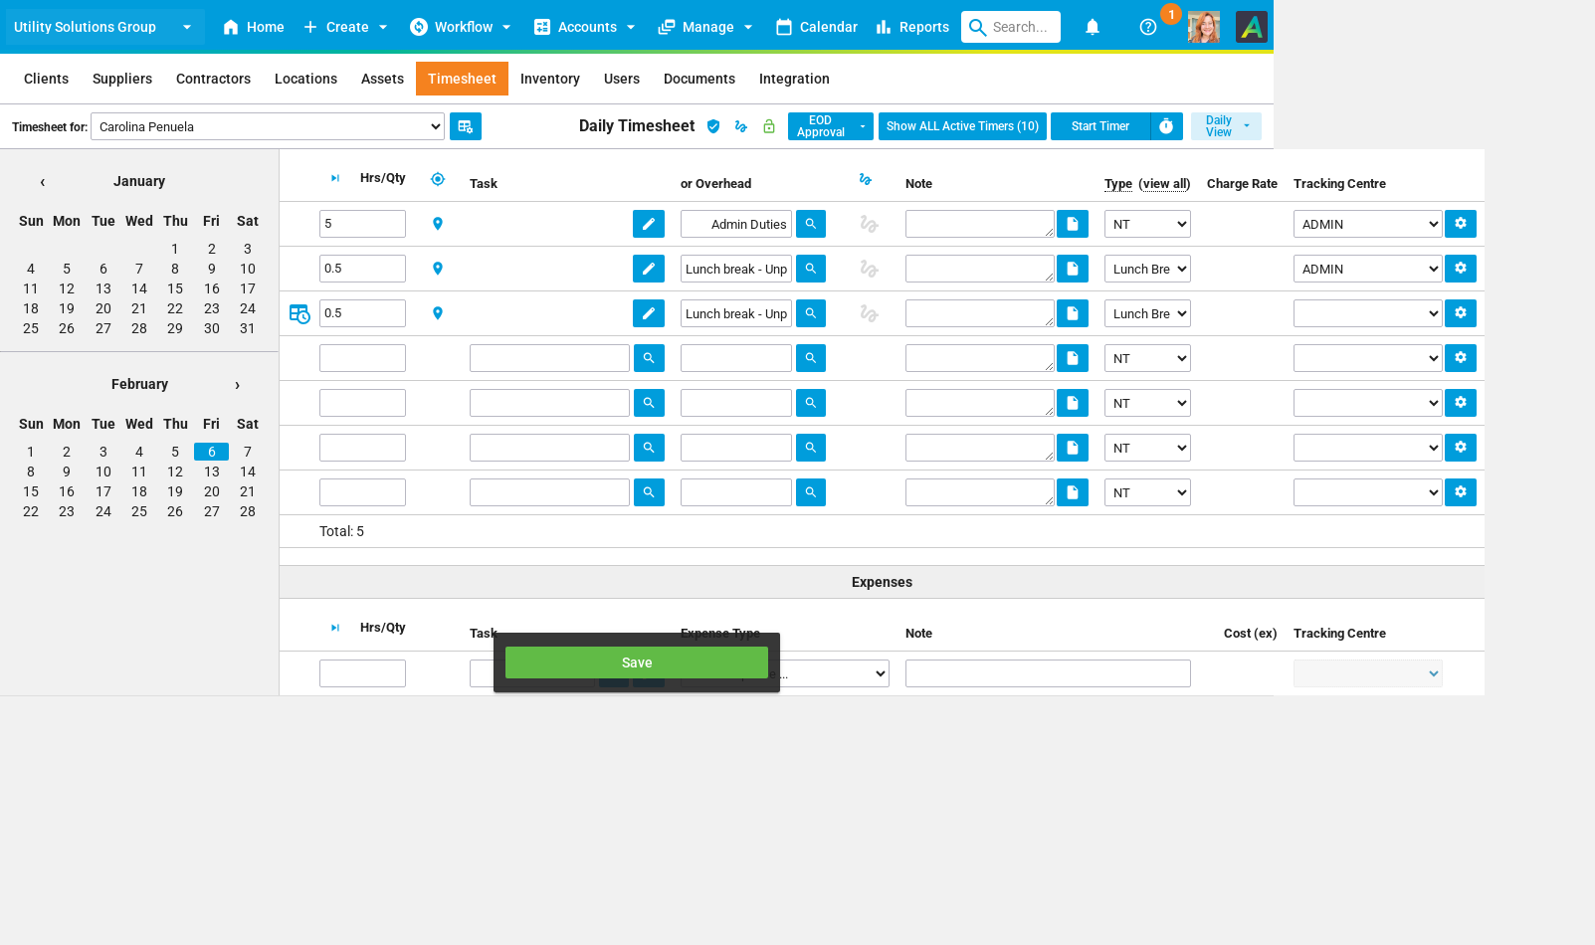
Task: Open the help question mark icon
Action: (x=1147, y=27)
